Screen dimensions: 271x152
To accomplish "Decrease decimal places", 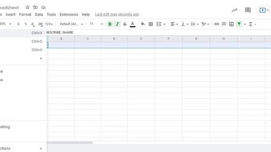I will click(x=33, y=24).
